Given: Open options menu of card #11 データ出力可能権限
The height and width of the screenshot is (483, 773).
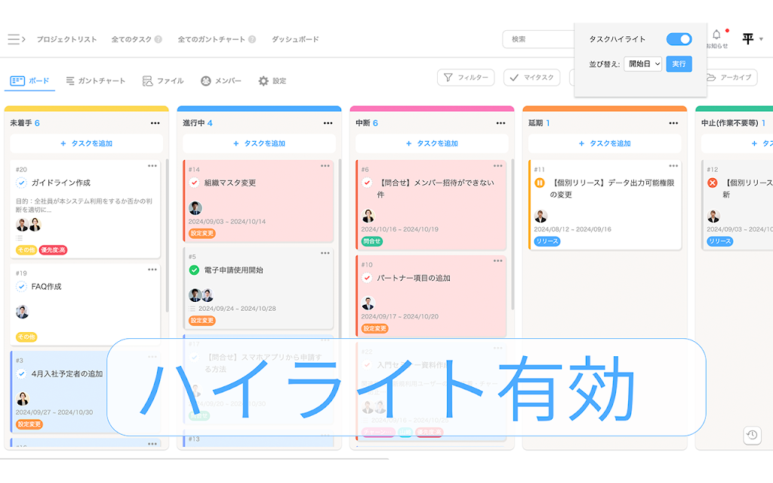Looking at the screenshot, I should click(673, 166).
